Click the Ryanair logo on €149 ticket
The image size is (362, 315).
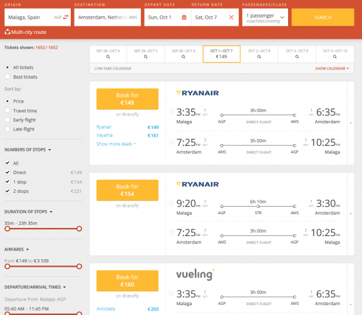(198, 93)
